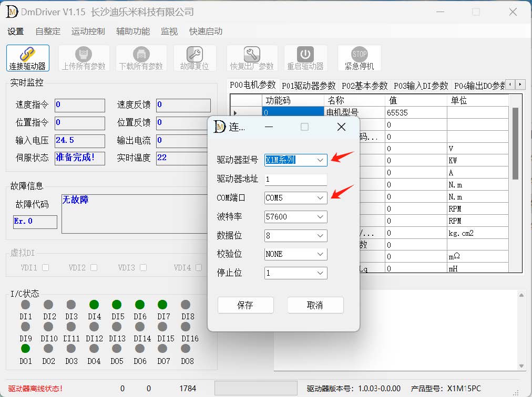Click the 恢复出厂参数 icon
The image size is (532, 397).
click(252, 54)
